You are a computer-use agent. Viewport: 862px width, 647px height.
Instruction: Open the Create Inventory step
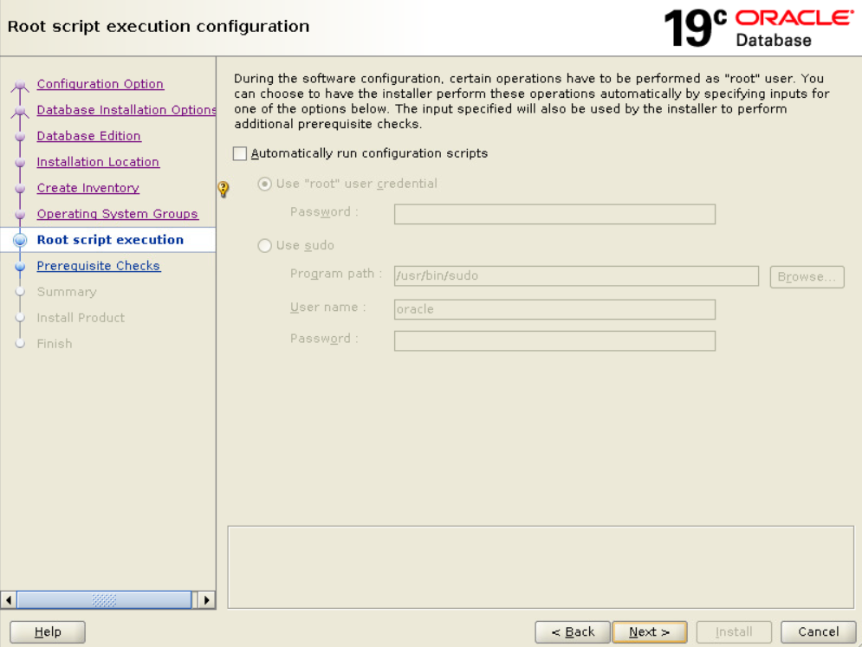point(88,187)
